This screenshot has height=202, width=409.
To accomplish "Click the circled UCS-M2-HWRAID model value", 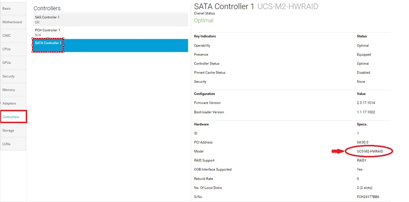I will click(369, 151).
